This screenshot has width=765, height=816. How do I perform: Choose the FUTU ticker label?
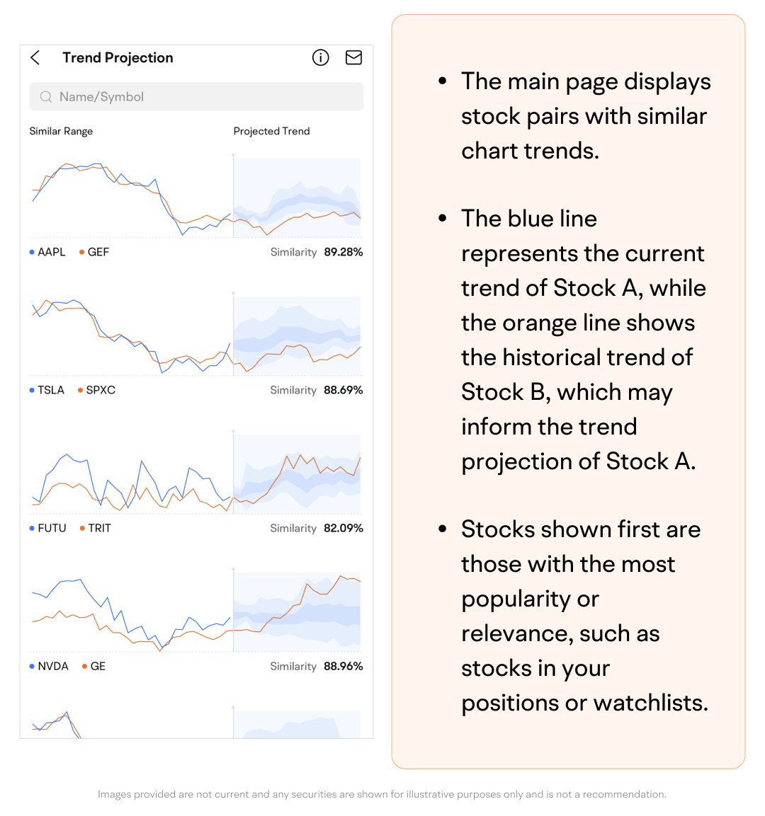coord(52,528)
